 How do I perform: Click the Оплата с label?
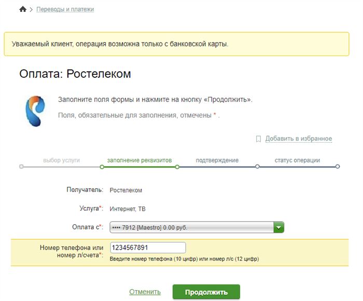click(88, 227)
